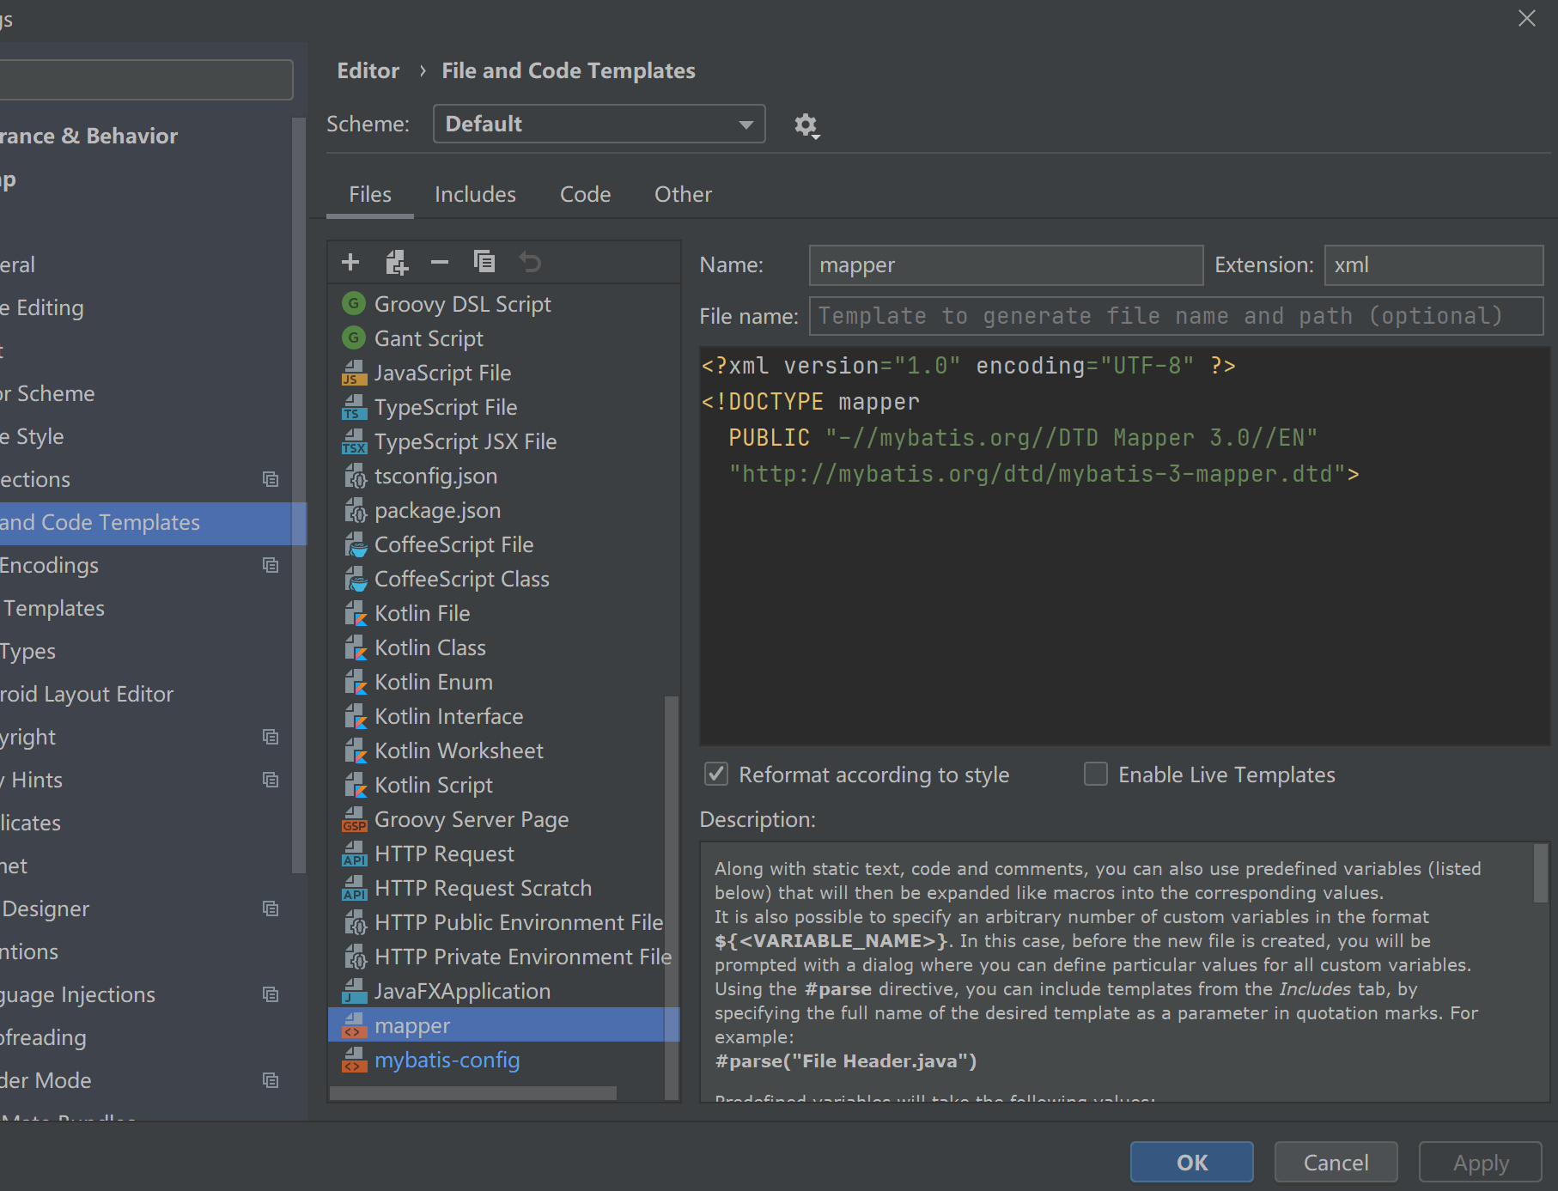
Task: Click the File name template field
Action: click(x=1175, y=316)
